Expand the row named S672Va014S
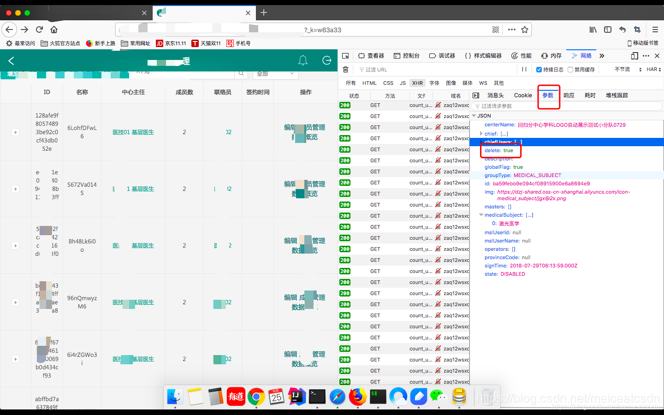Screen dimensions: 664x415 point(15,189)
